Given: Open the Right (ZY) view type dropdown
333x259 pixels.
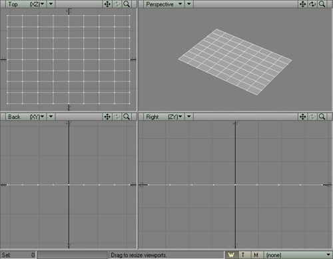Looking at the screenshot, I should pos(164,117).
